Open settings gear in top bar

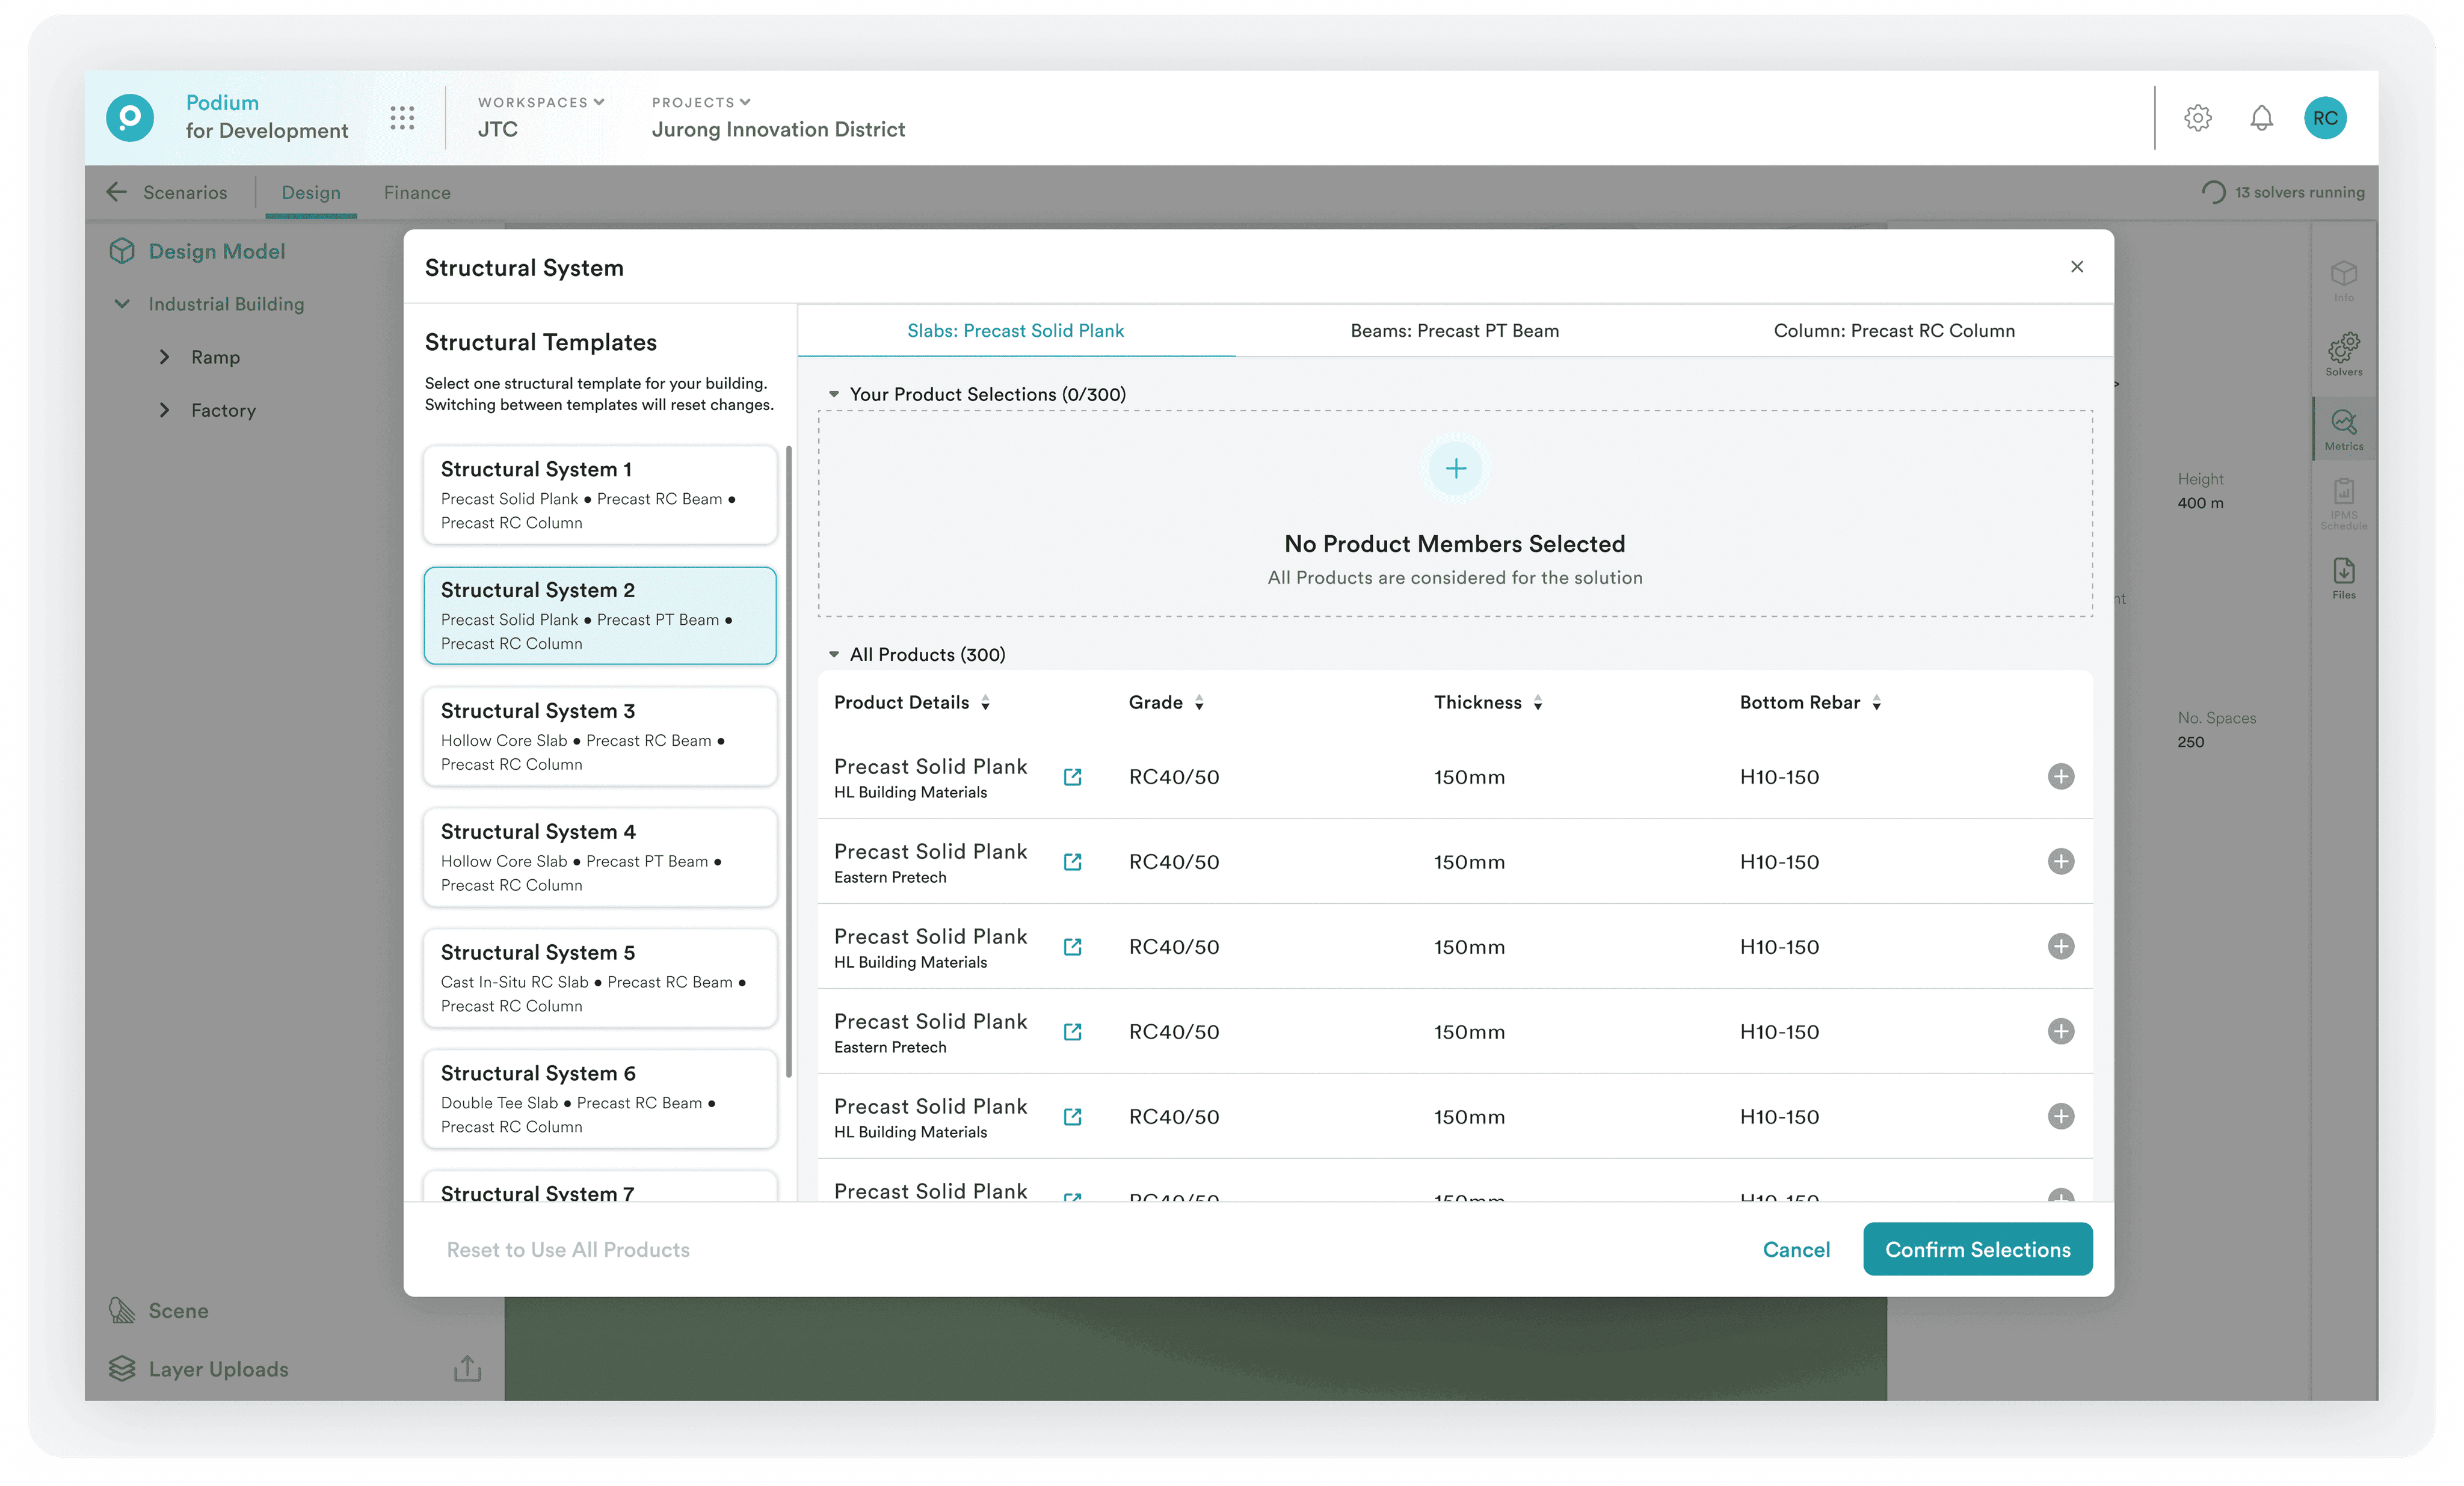pos(2197,118)
